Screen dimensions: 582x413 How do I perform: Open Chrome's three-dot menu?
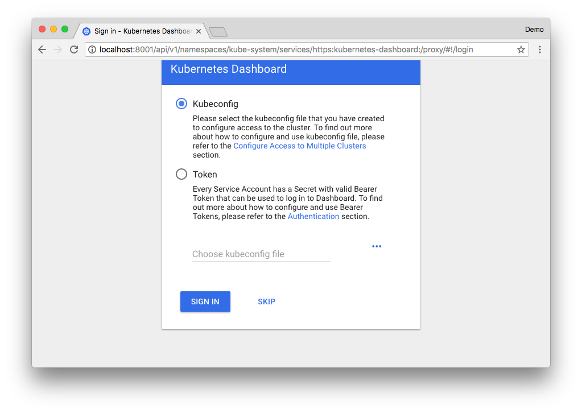(x=540, y=49)
